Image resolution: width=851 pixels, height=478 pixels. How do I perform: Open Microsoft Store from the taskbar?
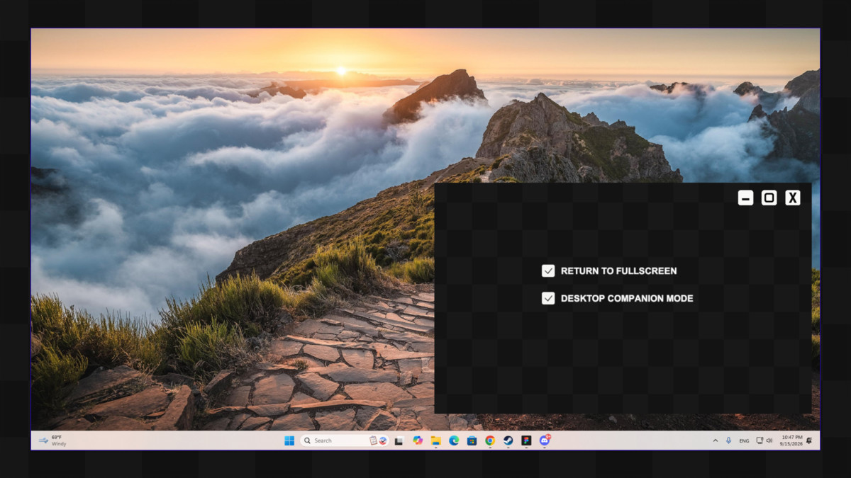coord(472,440)
